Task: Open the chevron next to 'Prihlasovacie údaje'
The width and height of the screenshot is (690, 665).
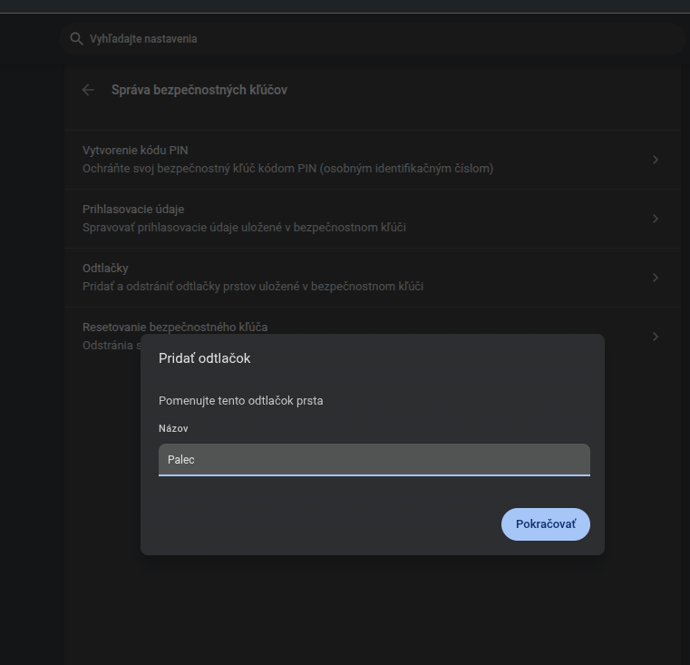Action: [656, 219]
